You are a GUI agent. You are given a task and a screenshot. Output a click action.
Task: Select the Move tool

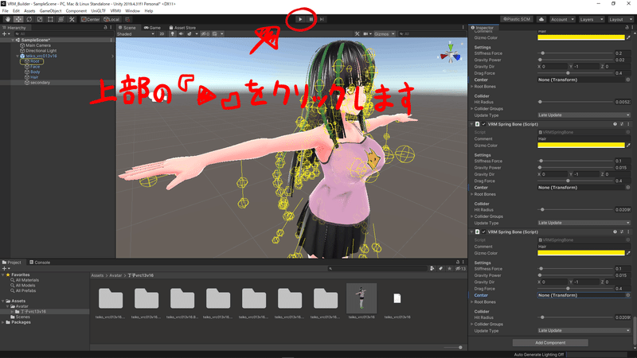[18, 19]
